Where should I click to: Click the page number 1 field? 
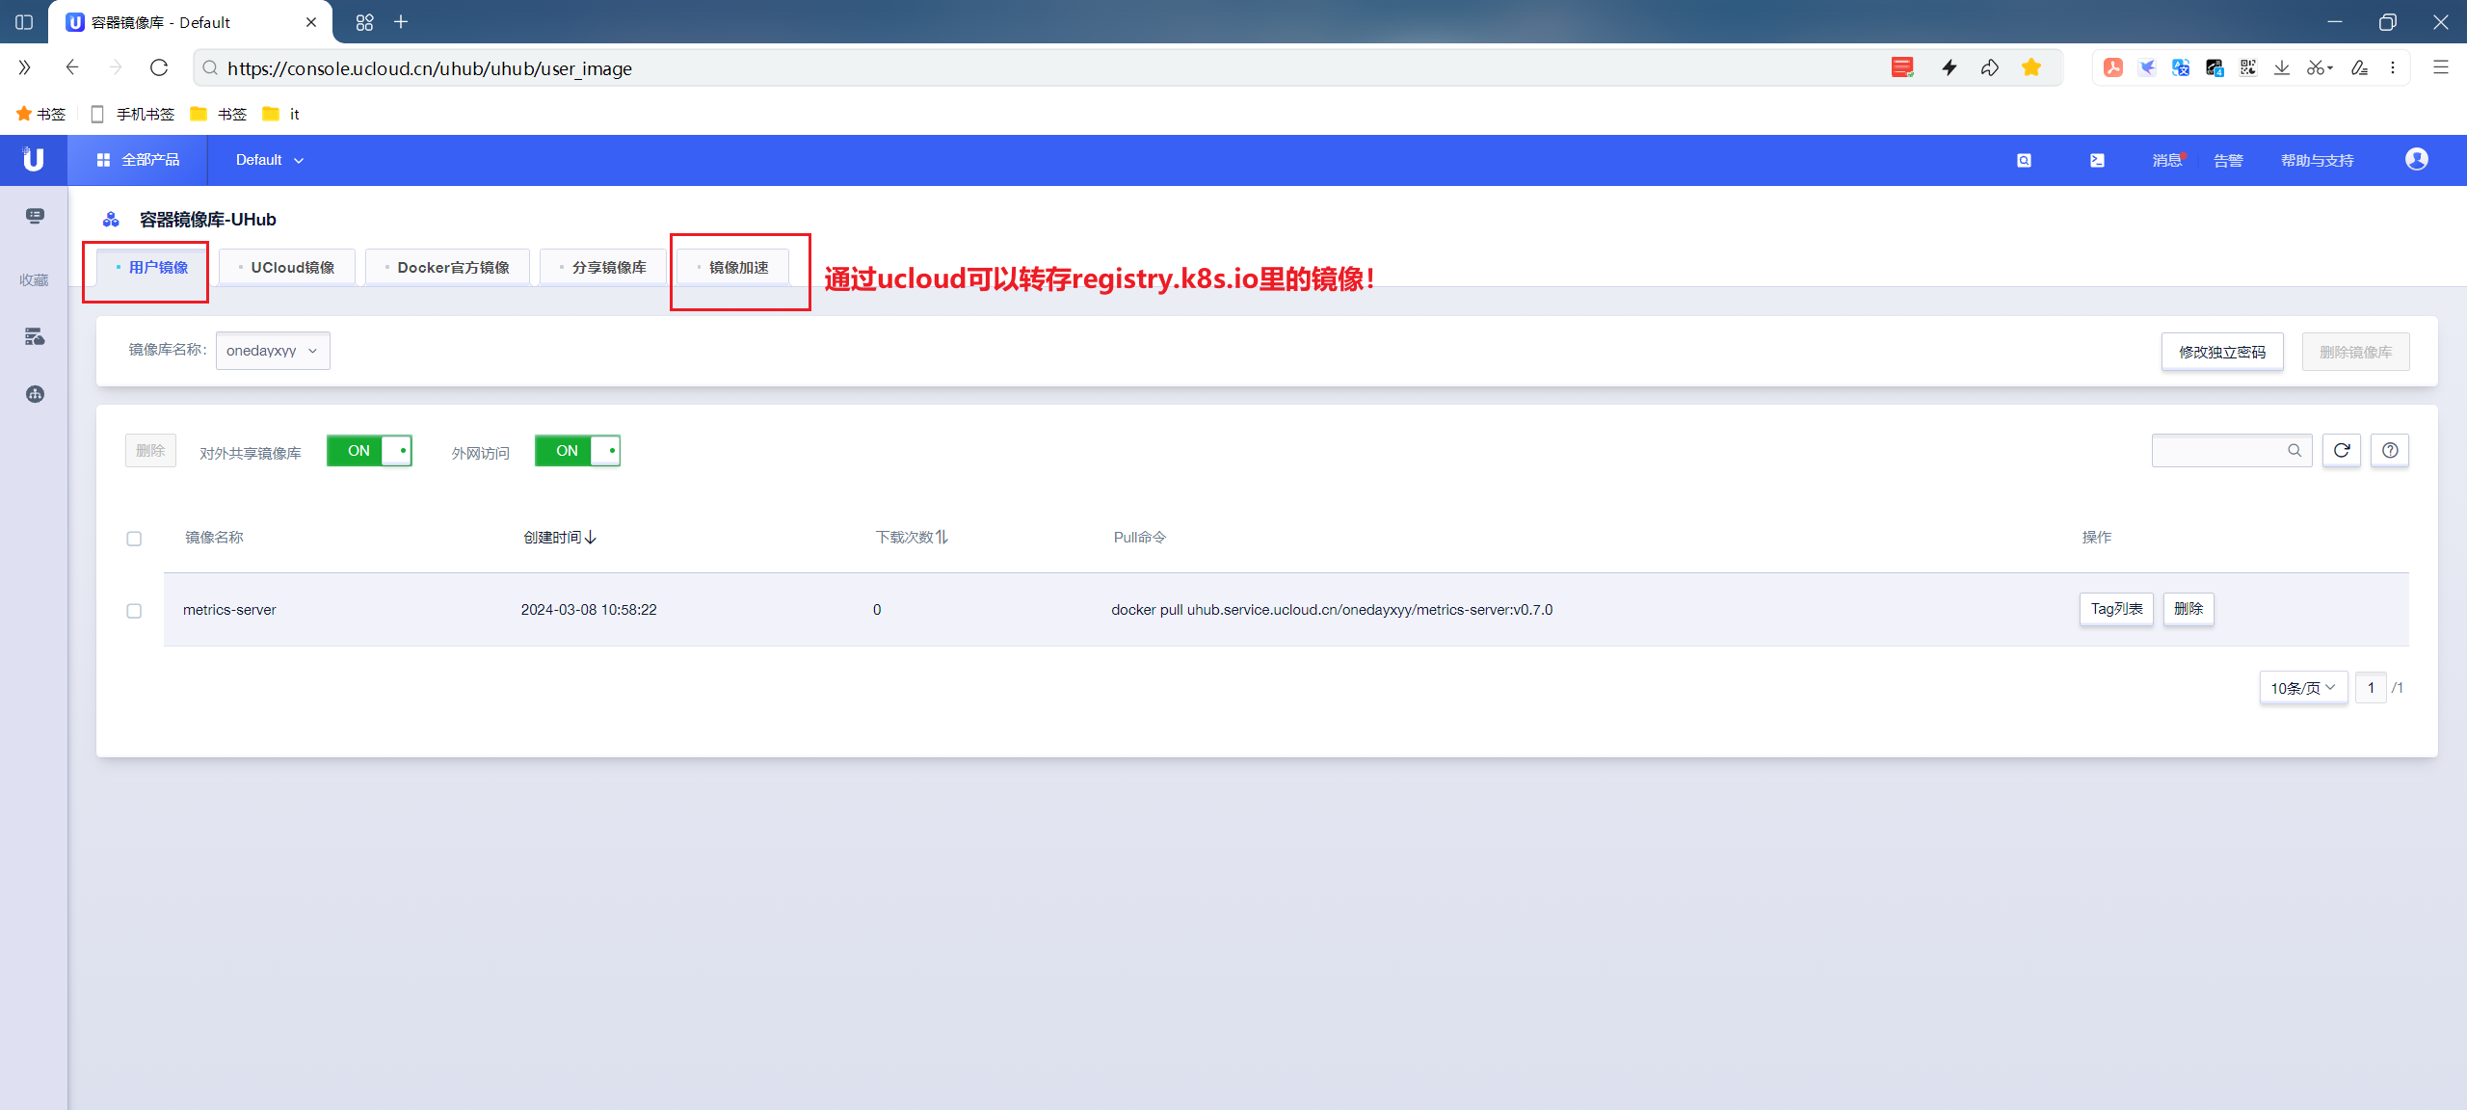click(x=2371, y=688)
